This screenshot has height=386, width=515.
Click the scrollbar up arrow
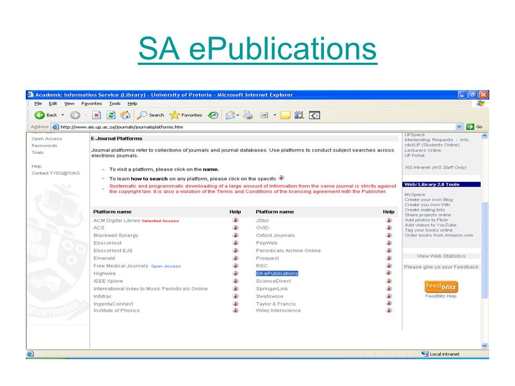pos(485,136)
